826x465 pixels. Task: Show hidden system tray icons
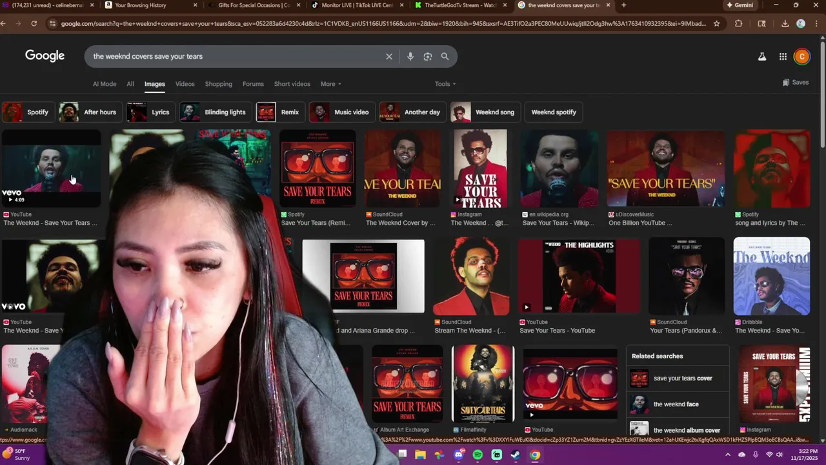click(x=728, y=455)
